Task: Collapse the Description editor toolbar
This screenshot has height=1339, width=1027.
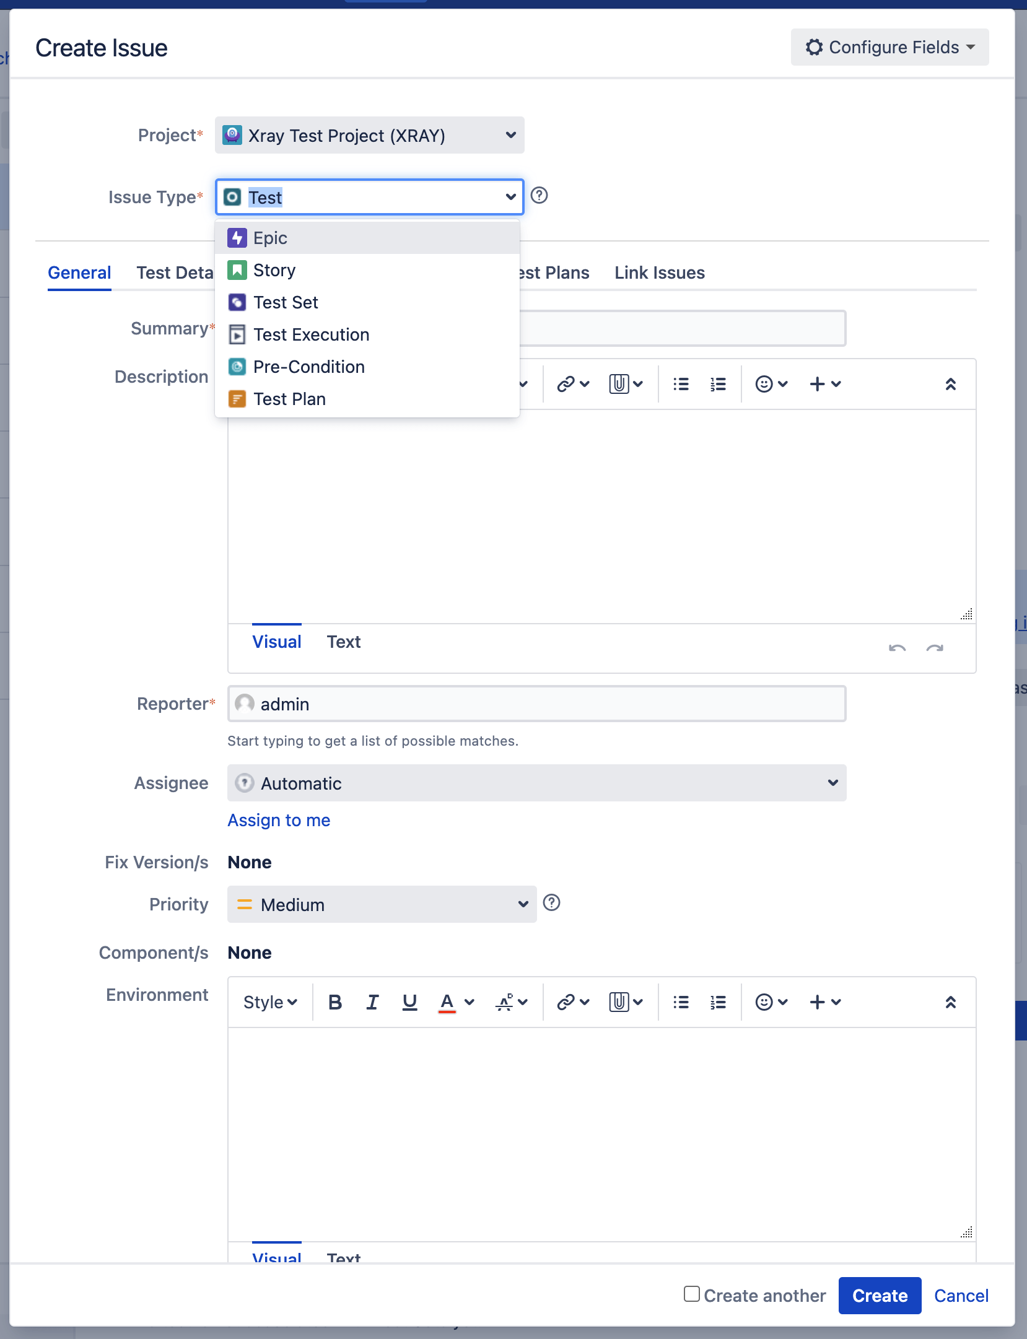Action: (950, 384)
